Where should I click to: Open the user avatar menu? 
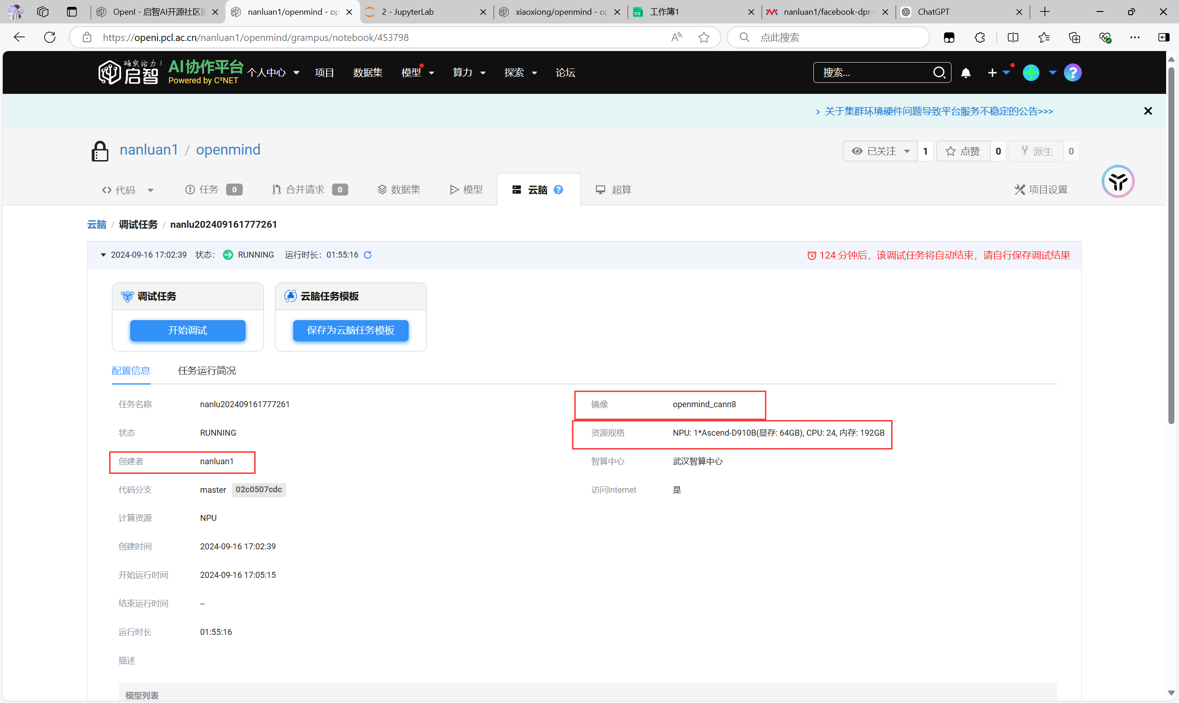click(x=1031, y=73)
